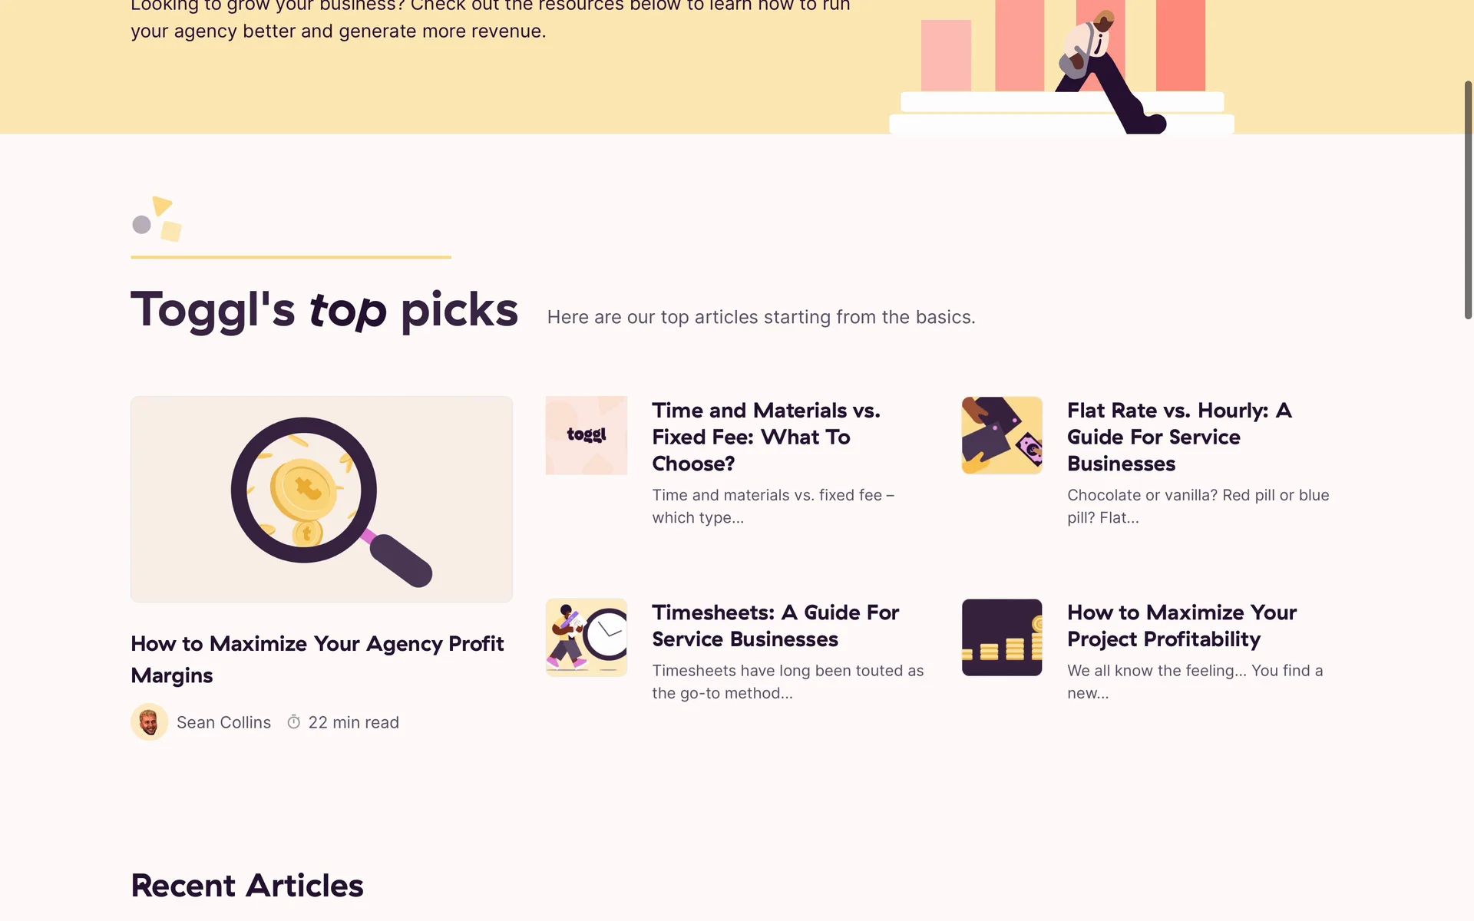This screenshot has height=921, width=1474.
Task: Click the Flat Rate wallet illustration thumbnail
Action: click(1001, 435)
